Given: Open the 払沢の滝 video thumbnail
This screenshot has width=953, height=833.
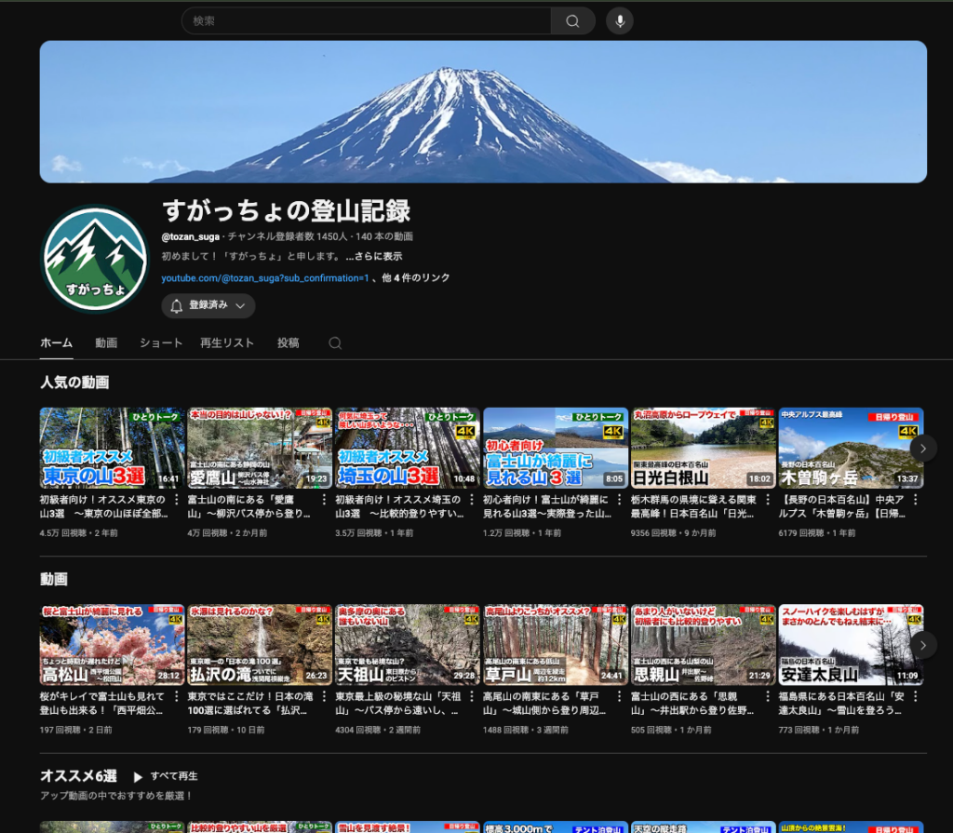Looking at the screenshot, I should click(260, 645).
